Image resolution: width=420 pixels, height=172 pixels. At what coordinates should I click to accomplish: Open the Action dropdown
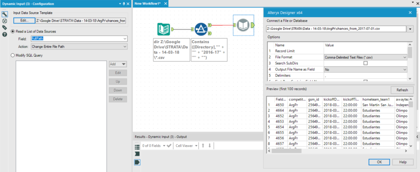tap(79, 47)
